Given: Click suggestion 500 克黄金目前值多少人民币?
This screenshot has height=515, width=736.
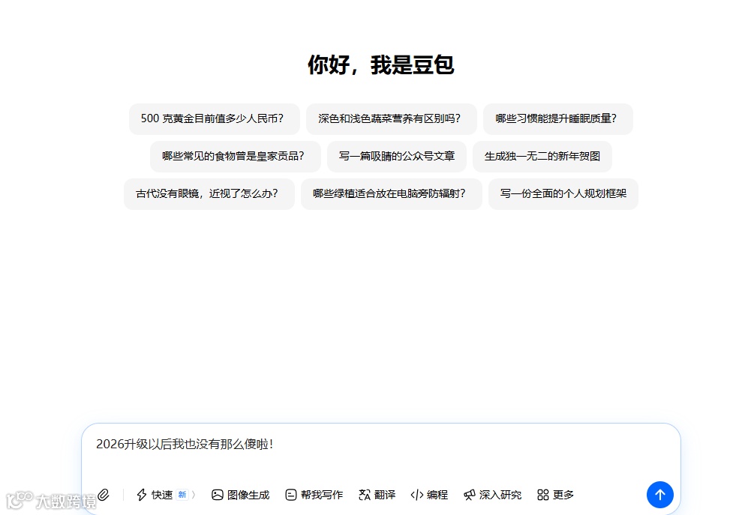Looking at the screenshot, I should (x=214, y=118).
